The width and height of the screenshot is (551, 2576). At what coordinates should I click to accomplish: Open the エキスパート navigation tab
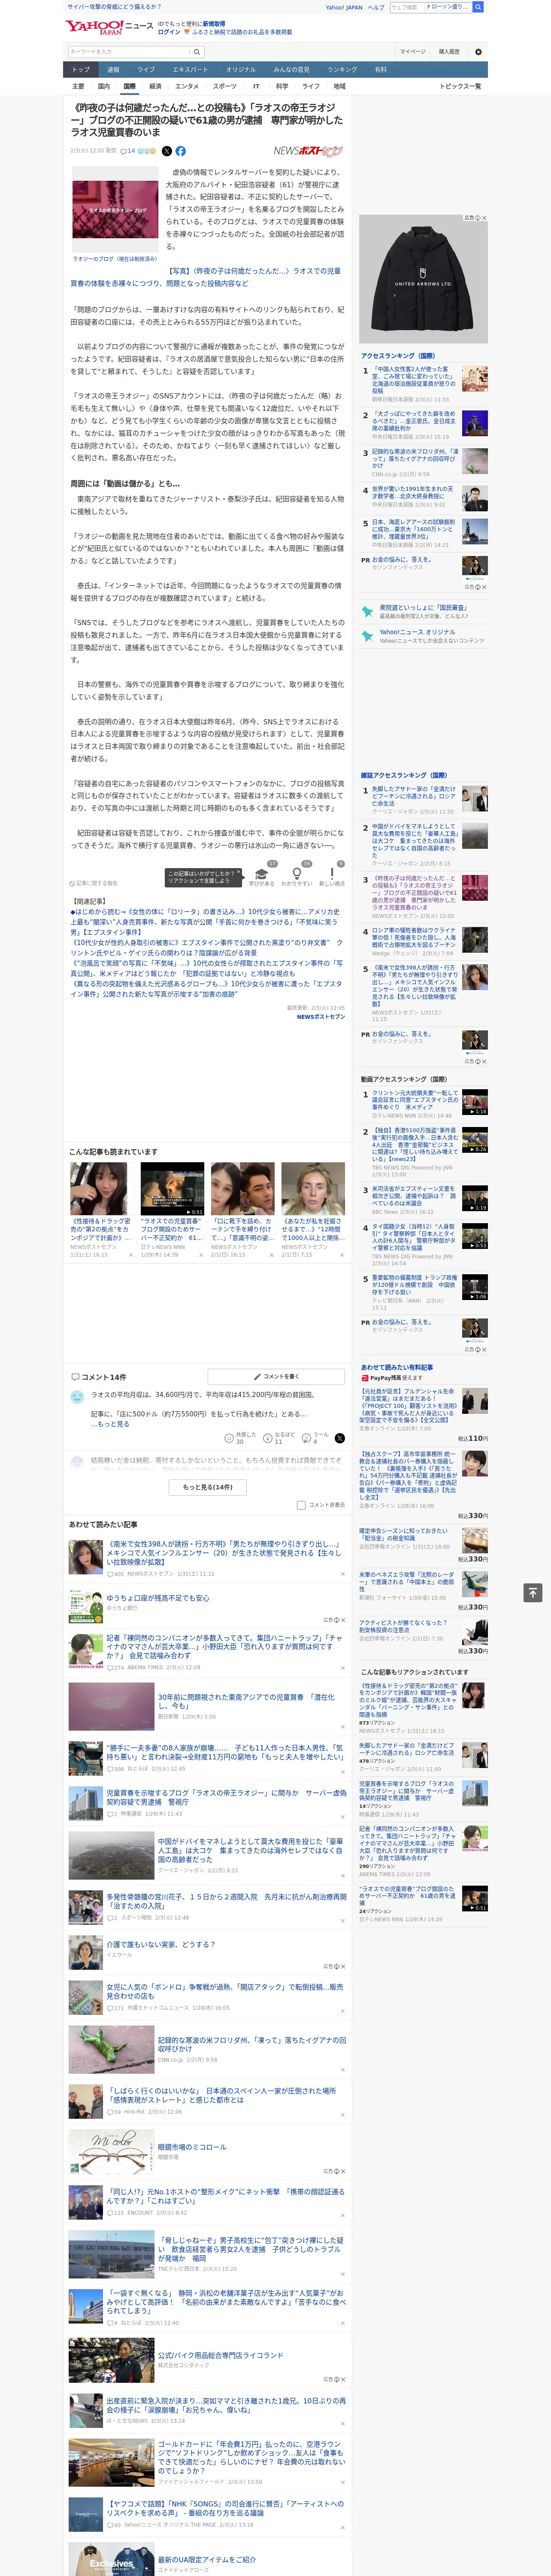click(x=190, y=70)
